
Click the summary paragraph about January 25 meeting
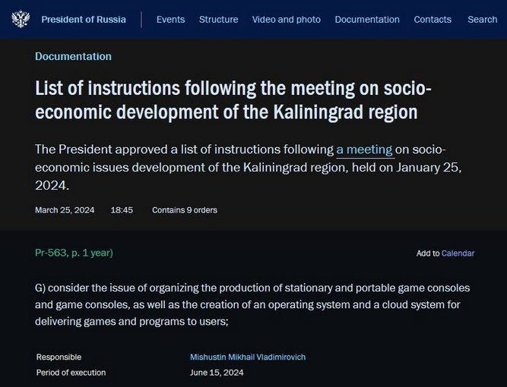tap(248, 167)
